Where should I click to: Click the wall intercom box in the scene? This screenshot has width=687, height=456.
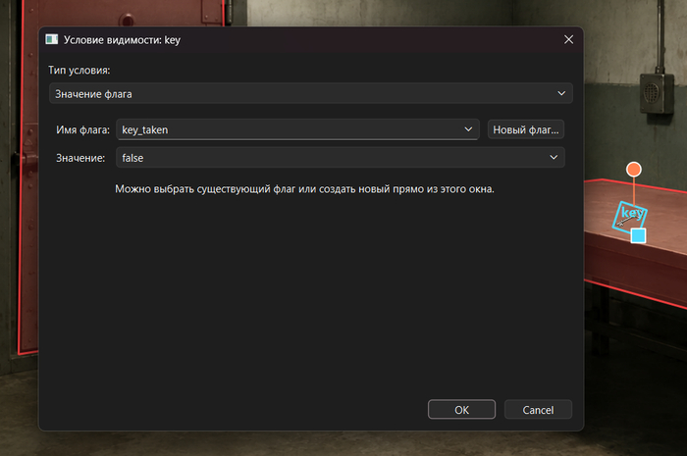[657, 93]
